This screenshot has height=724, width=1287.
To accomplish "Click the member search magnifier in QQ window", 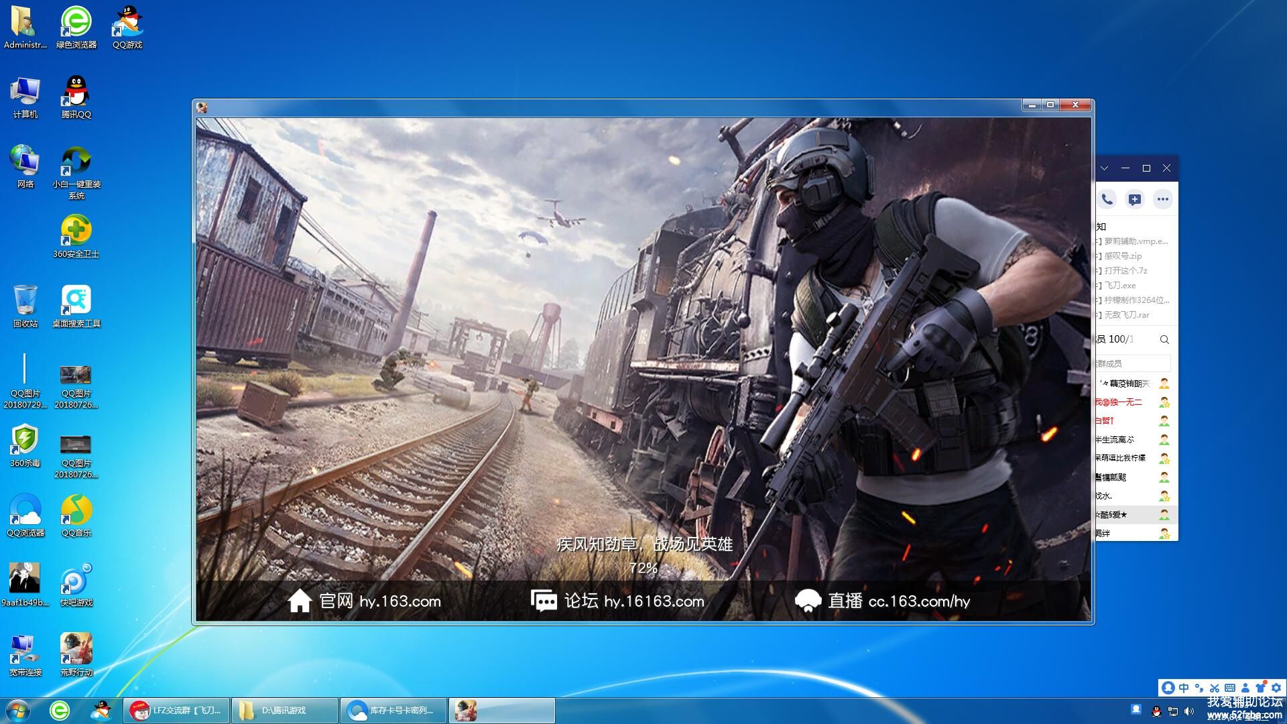I will [x=1164, y=340].
